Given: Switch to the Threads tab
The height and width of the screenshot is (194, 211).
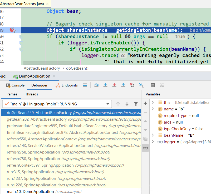Looking at the screenshot, I should click(x=32, y=94).
